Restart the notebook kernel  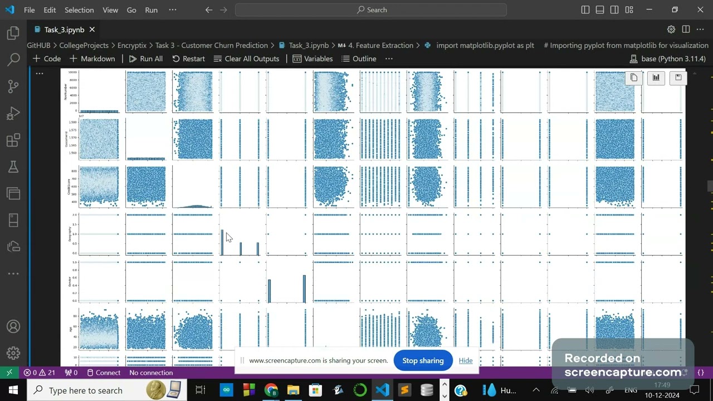tap(188, 58)
